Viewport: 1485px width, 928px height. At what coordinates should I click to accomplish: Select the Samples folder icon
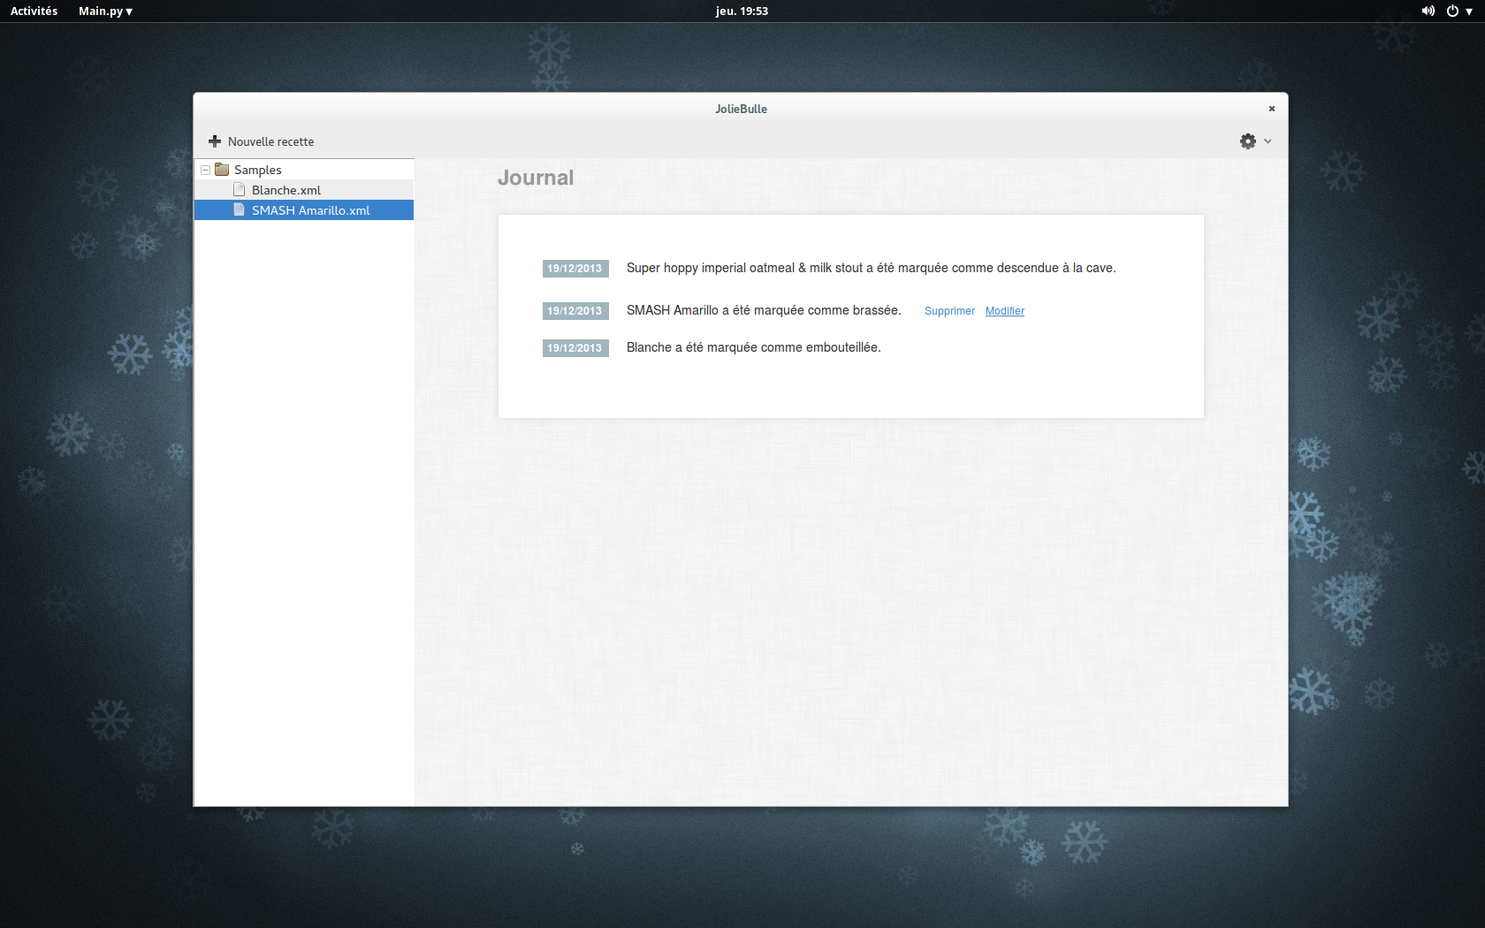pos(222,170)
